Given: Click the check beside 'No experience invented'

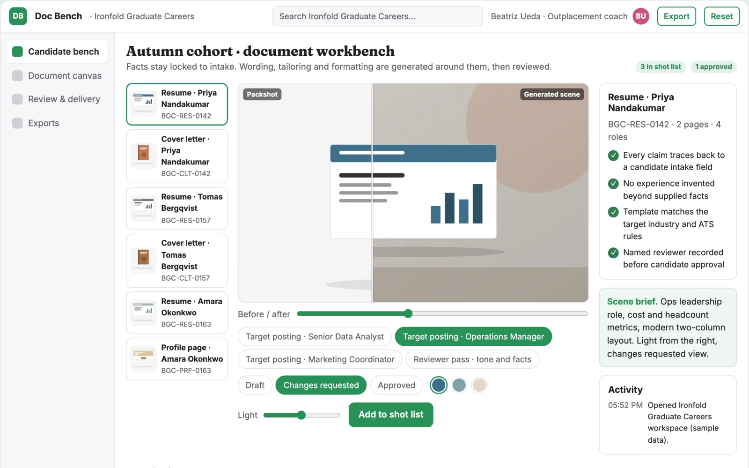Looking at the screenshot, I should coord(613,184).
